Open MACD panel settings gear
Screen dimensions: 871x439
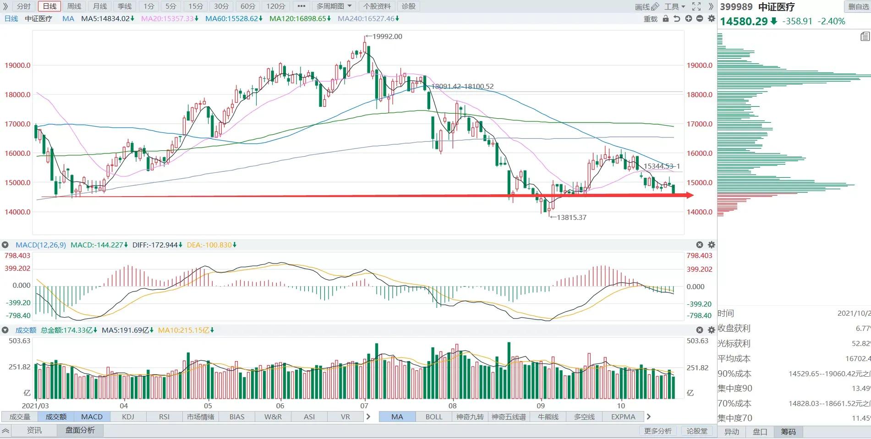point(712,245)
